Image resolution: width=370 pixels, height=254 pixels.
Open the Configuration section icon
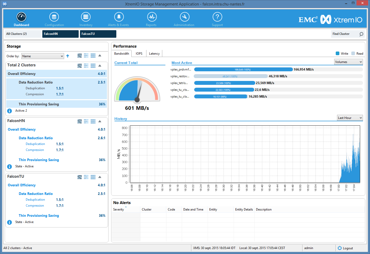pos(54,17)
